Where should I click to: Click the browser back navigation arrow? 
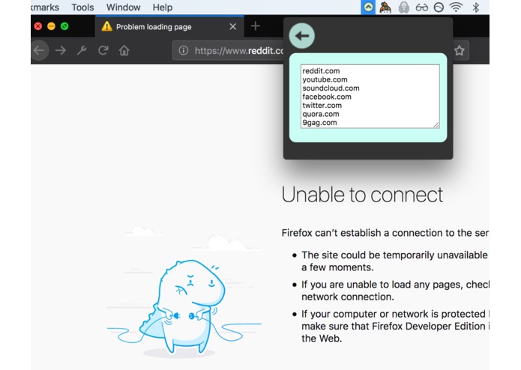tap(40, 50)
